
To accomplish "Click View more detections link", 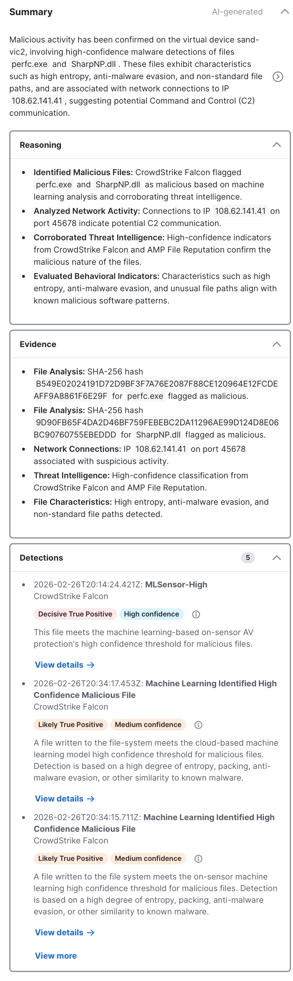I will pyautogui.click(x=56, y=955).
